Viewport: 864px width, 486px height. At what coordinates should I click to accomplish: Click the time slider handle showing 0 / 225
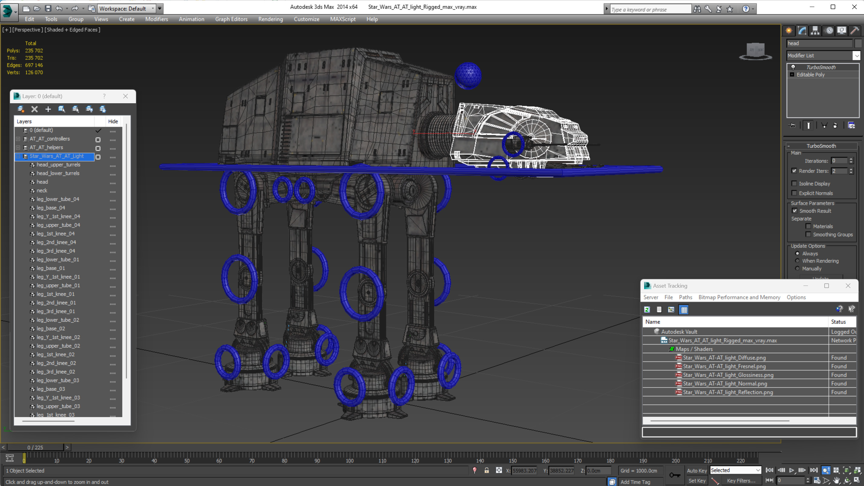(x=35, y=447)
